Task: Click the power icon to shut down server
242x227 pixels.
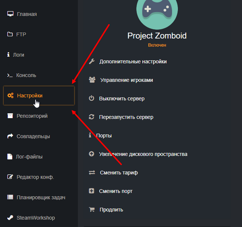Action: pos(92,98)
